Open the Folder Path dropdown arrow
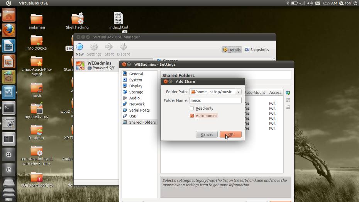Image resolution: width=359 pixels, height=202 pixels. click(238, 92)
